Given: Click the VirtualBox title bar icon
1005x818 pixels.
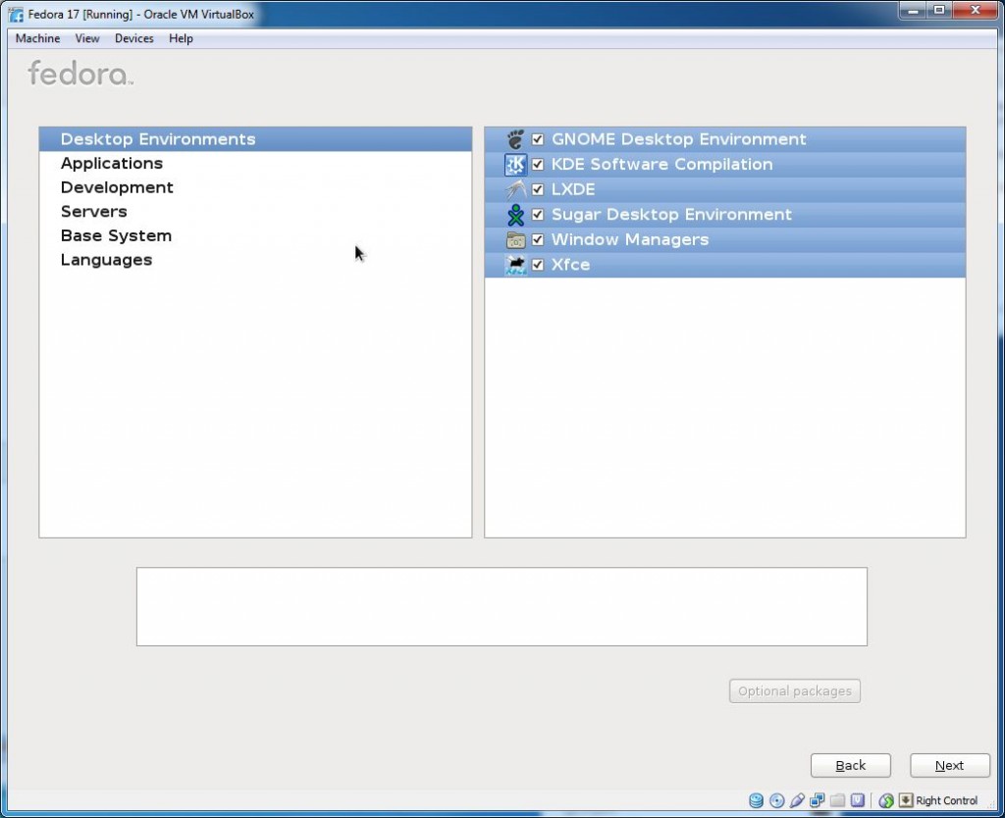Looking at the screenshot, I should [x=16, y=14].
